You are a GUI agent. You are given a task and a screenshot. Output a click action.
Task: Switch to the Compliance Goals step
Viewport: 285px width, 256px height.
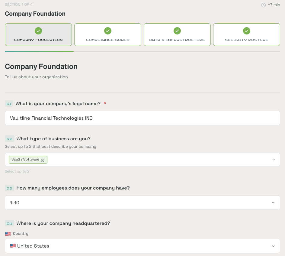tap(108, 34)
